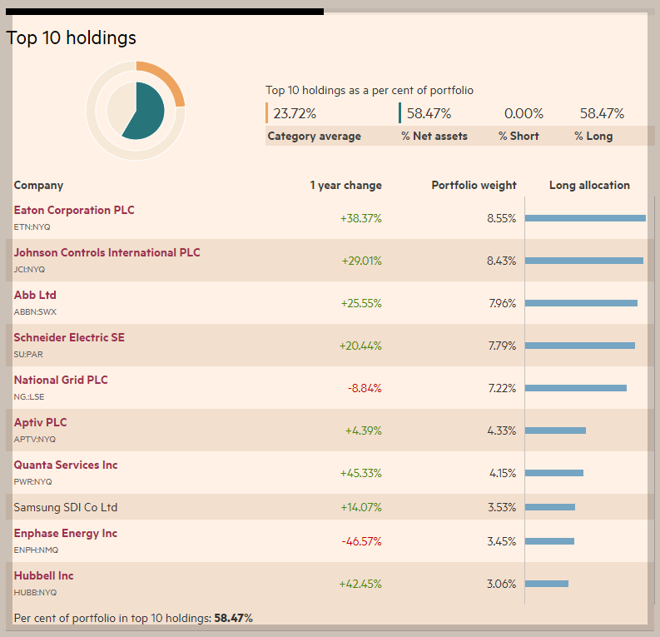The height and width of the screenshot is (637, 660).
Task: Click the 1 year change column header
Action: [x=346, y=186]
